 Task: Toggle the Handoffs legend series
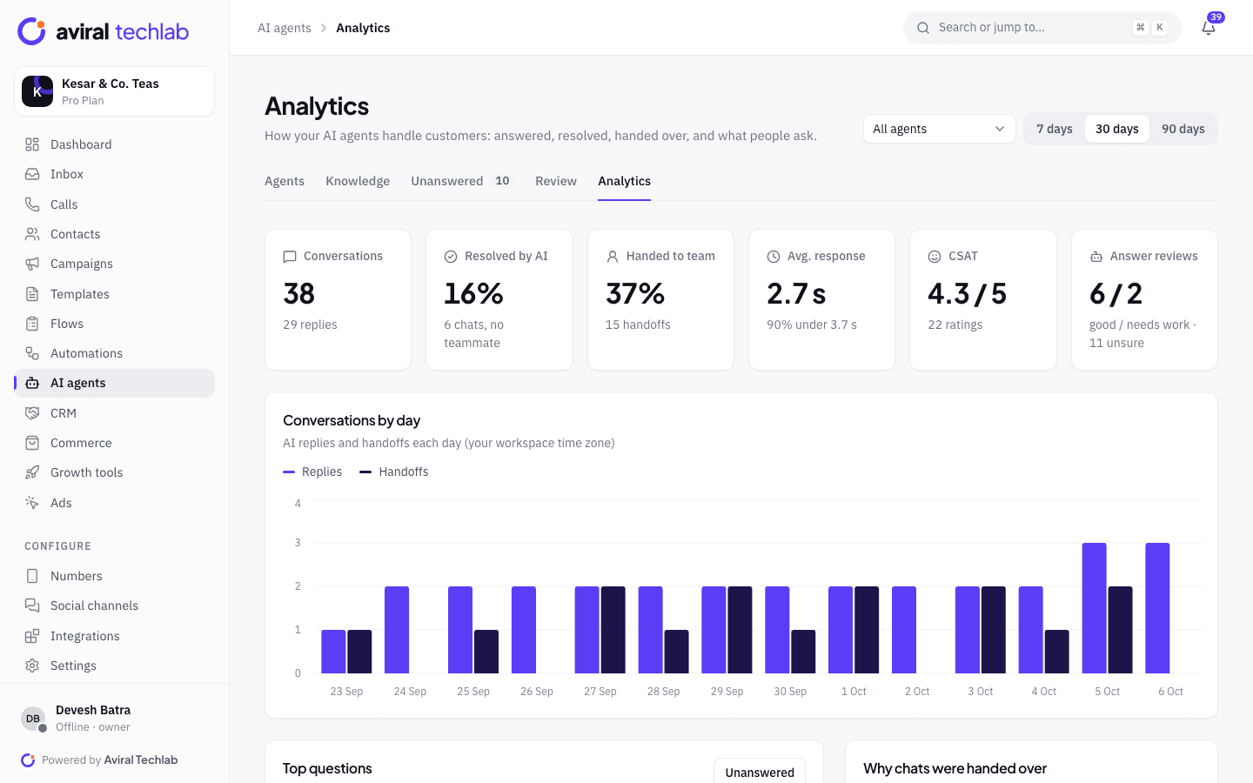coord(394,472)
